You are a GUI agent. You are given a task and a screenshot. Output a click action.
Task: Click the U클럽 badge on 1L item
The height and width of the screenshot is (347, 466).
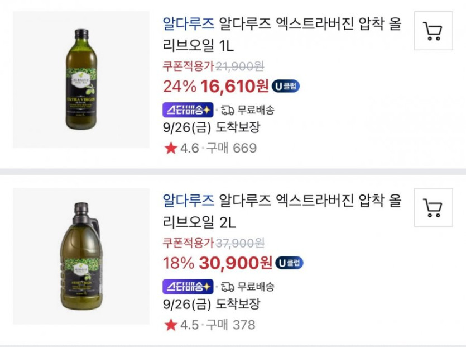coord(286,86)
